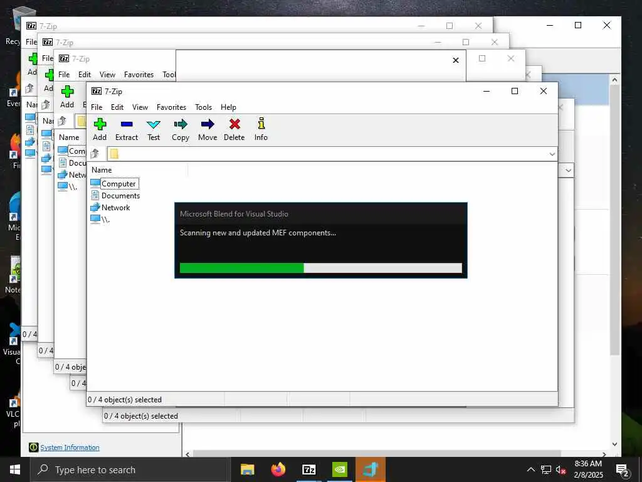Open Edit menu in the third 7-Zip window behind
The image size is (642, 482).
(85, 75)
